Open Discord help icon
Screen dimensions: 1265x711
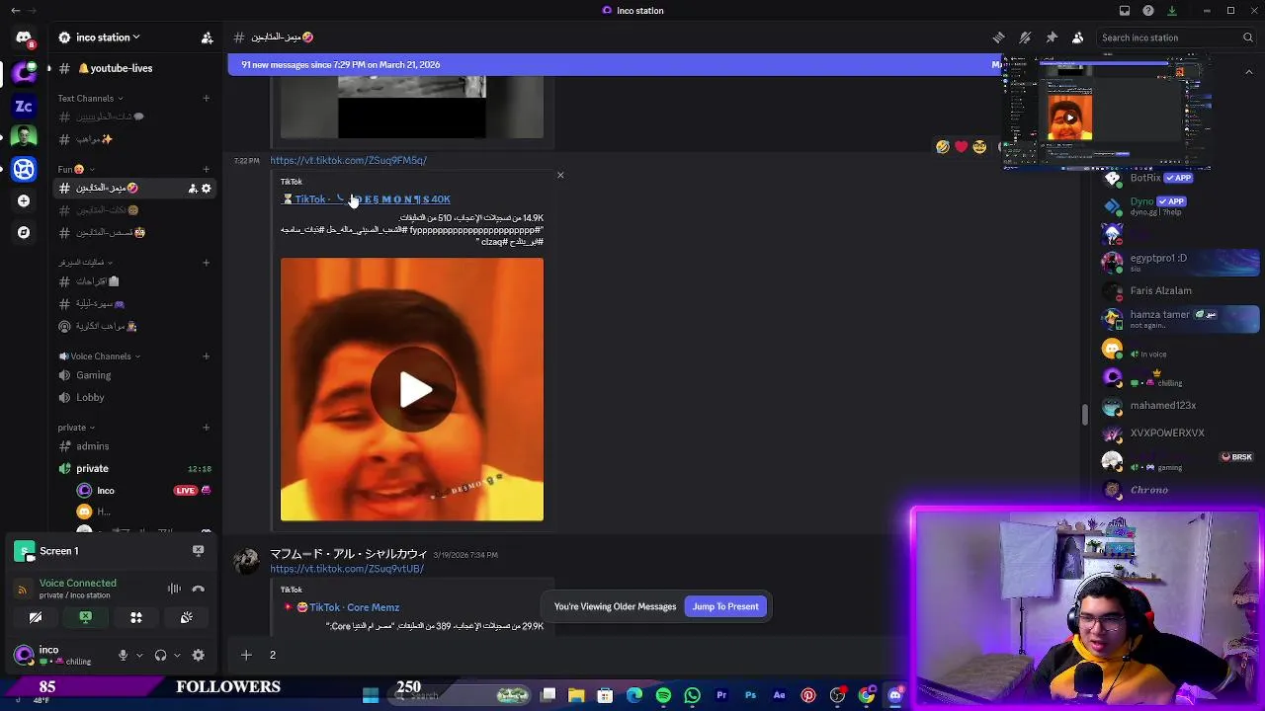click(x=1148, y=11)
